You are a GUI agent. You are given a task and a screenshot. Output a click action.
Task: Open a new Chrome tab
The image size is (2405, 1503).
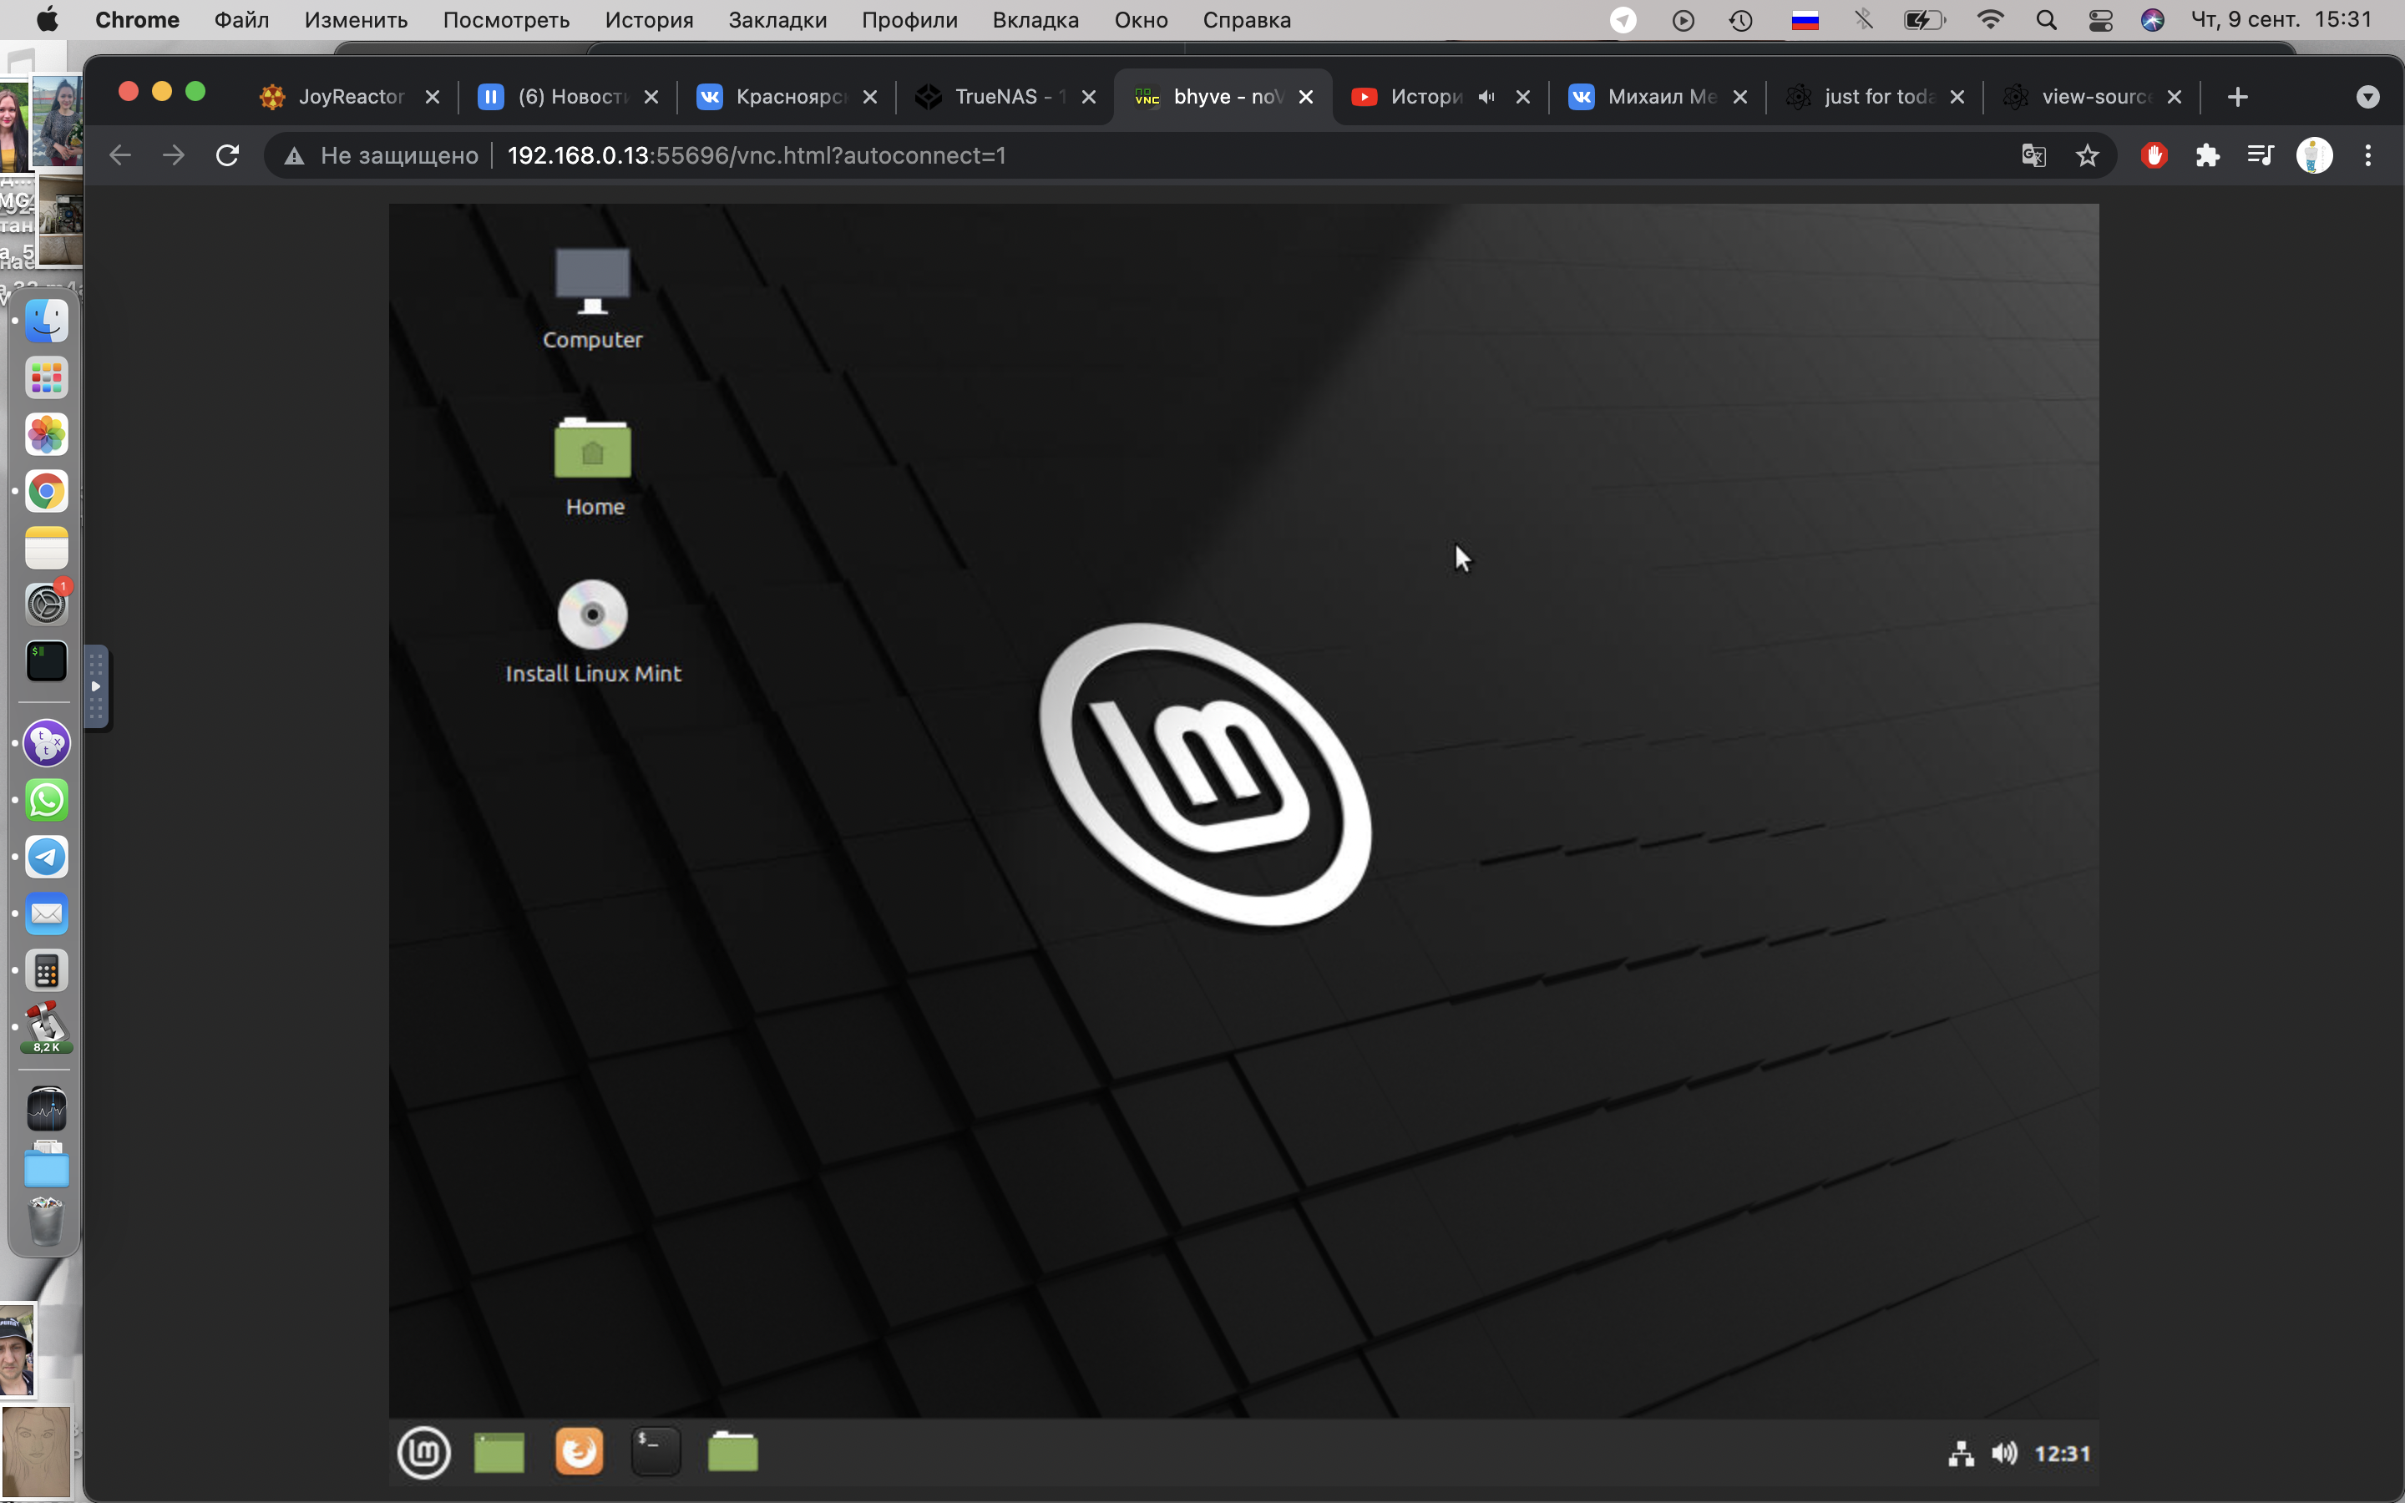click(2238, 96)
